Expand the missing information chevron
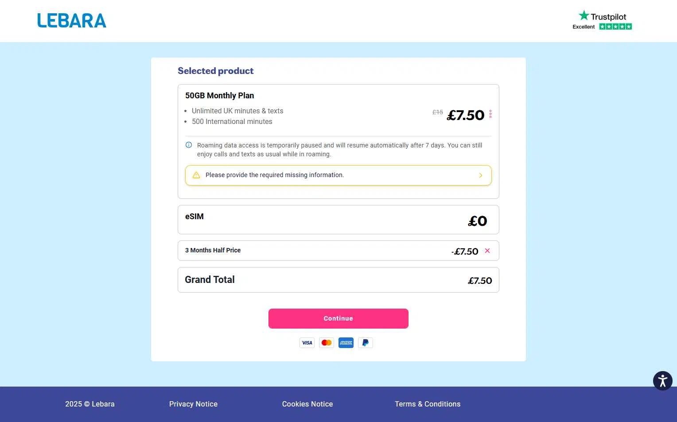Viewport: 677px width, 422px height. pos(481,175)
